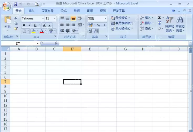Apply percent style format
Screen dimensions: 193x132
[99, 25]
